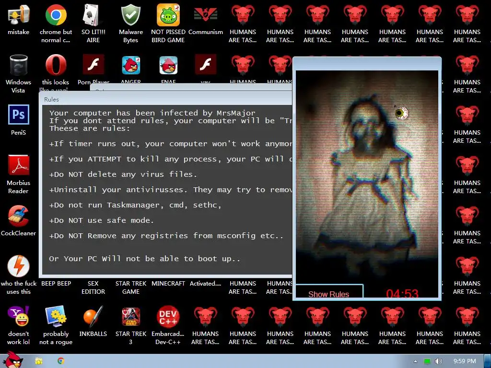Open 'who the fuck uses this' icon

pos(19,266)
